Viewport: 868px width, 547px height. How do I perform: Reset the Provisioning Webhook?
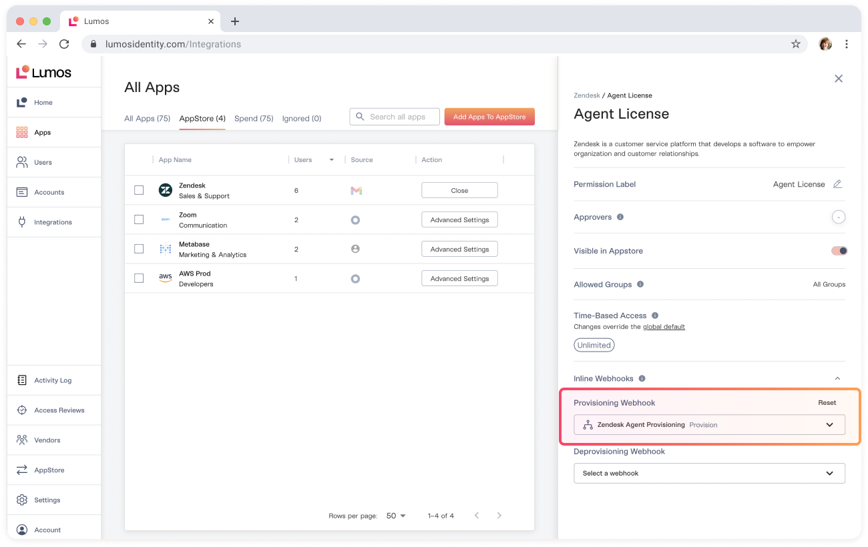(x=827, y=403)
